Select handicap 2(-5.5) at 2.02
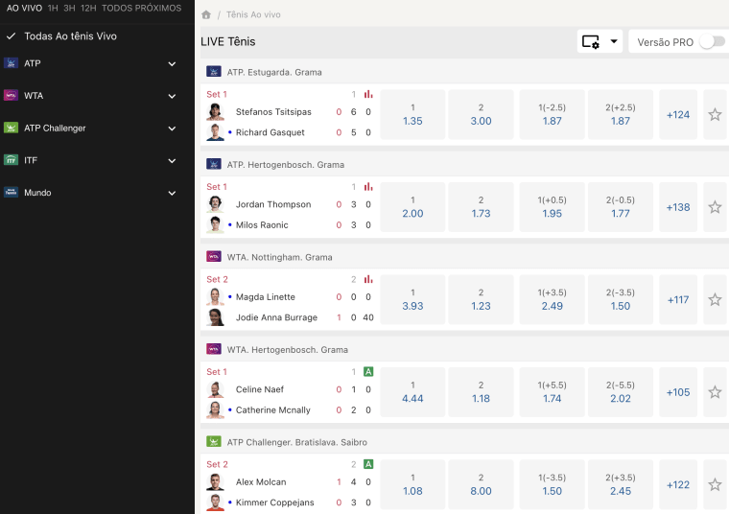The width and height of the screenshot is (729, 514). [x=621, y=392]
